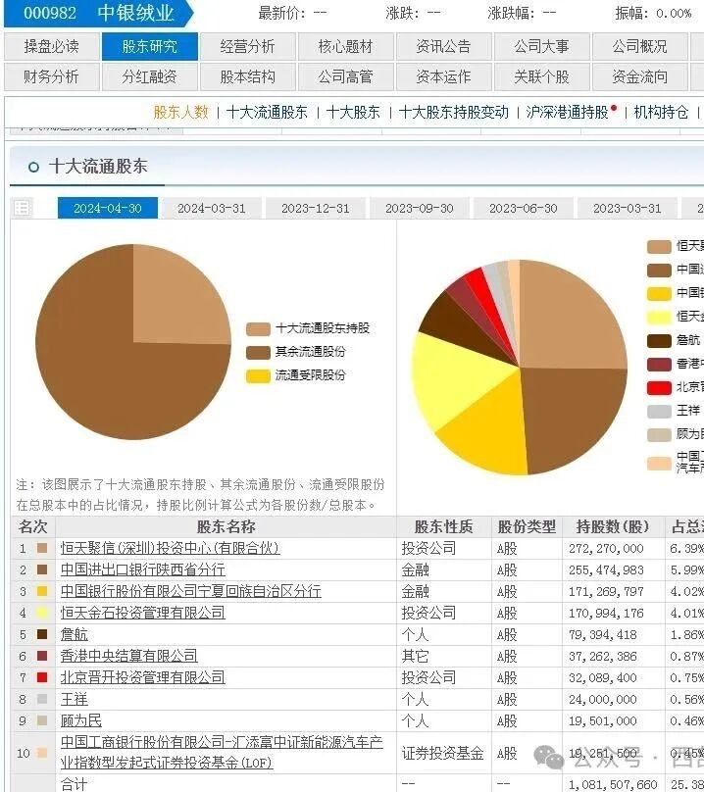
Task: Jump to 沪深港通持股 section
Action: click(567, 112)
